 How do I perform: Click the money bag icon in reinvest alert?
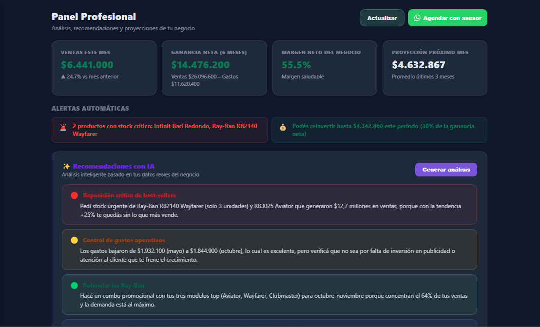(x=283, y=127)
